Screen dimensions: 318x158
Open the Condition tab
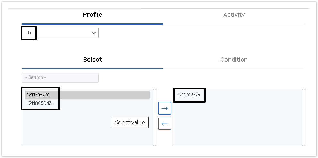point(234,60)
